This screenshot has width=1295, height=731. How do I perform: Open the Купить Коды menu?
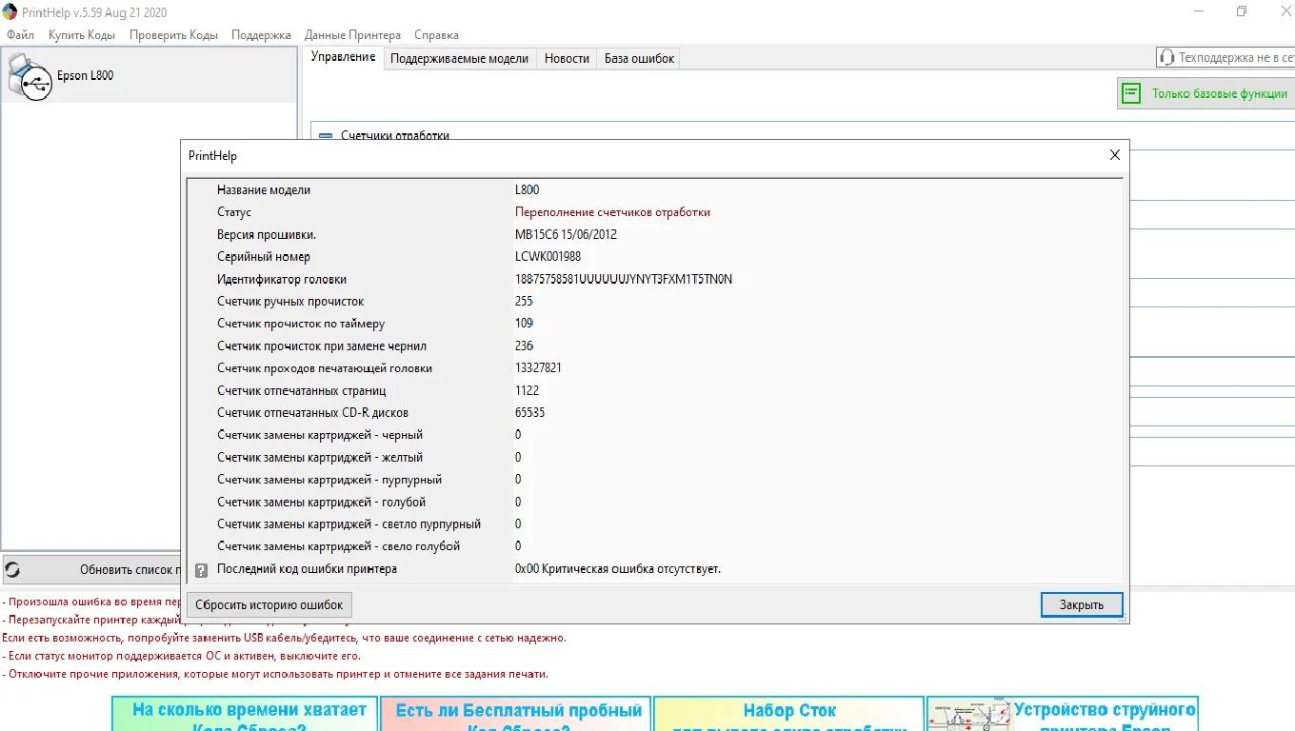[82, 35]
